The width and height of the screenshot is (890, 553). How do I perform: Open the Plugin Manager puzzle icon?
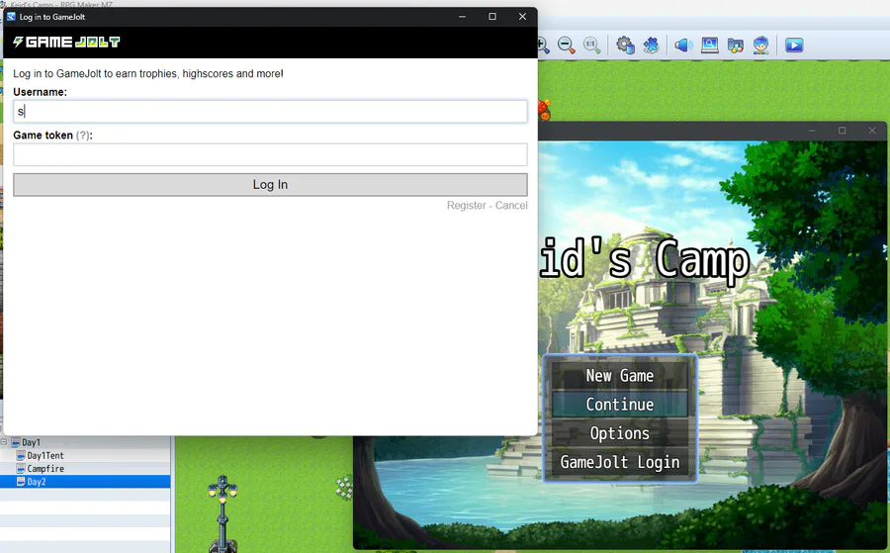point(651,46)
